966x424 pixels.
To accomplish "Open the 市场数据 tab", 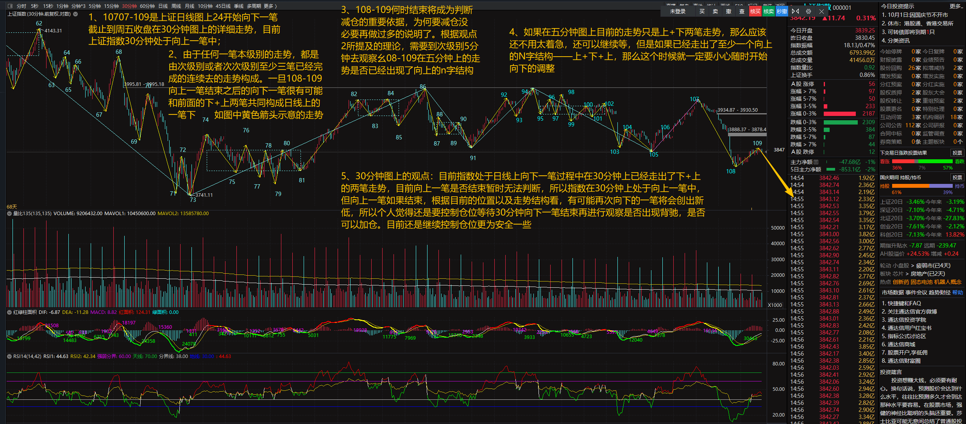I will [893, 292].
